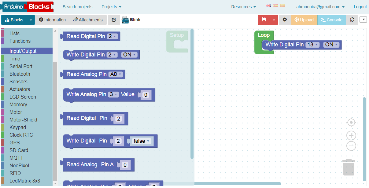Image resolution: width=369 pixels, height=188 pixels.
Task: Select the zoom out icon on canvas
Action: click(x=351, y=146)
